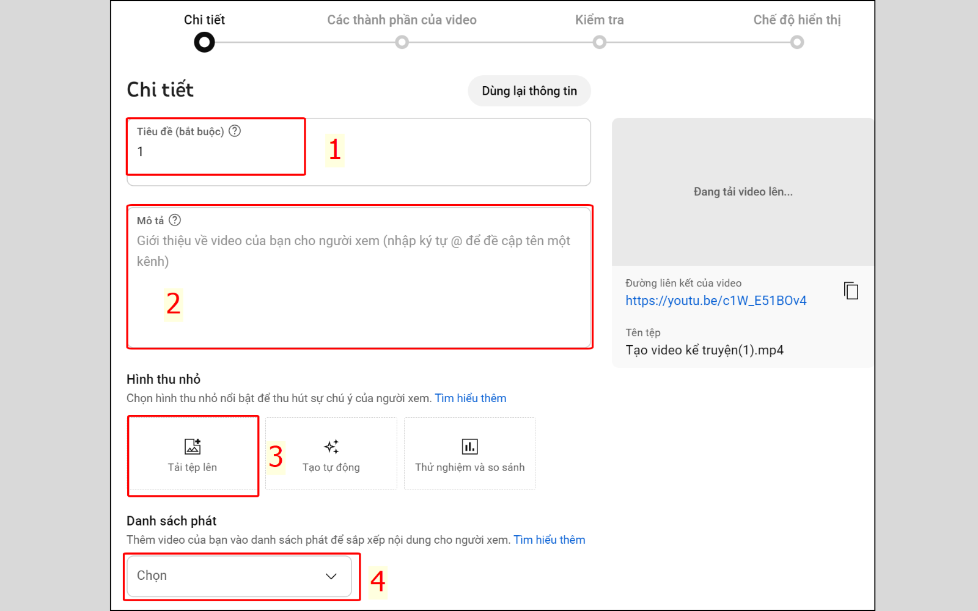The height and width of the screenshot is (611, 978).
Task: Click the upload image icon in Tải tệp lên
Action: pyautogui.click(x=193, y=447)
